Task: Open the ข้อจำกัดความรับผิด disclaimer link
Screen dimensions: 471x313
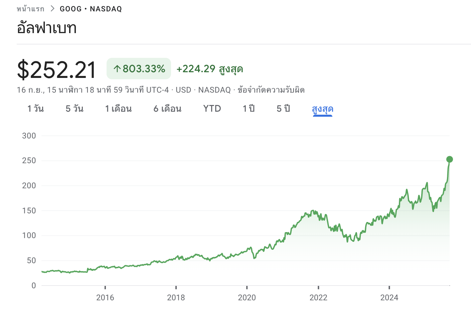Action: [271, 90]
